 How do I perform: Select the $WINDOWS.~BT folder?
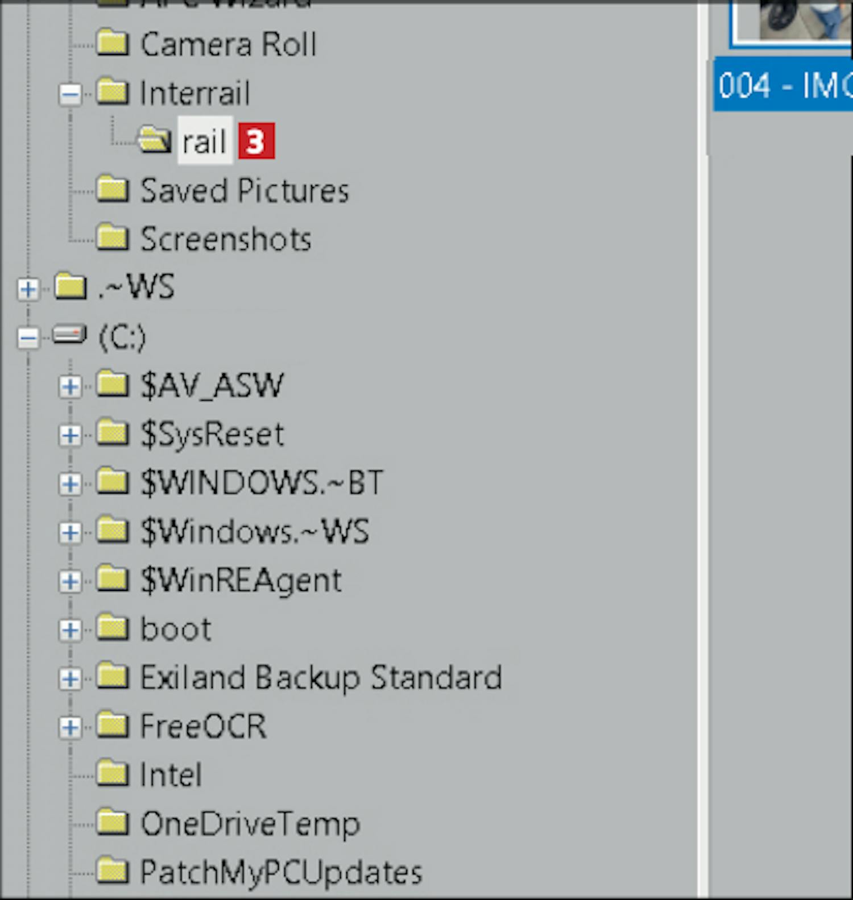click(261, 483)
